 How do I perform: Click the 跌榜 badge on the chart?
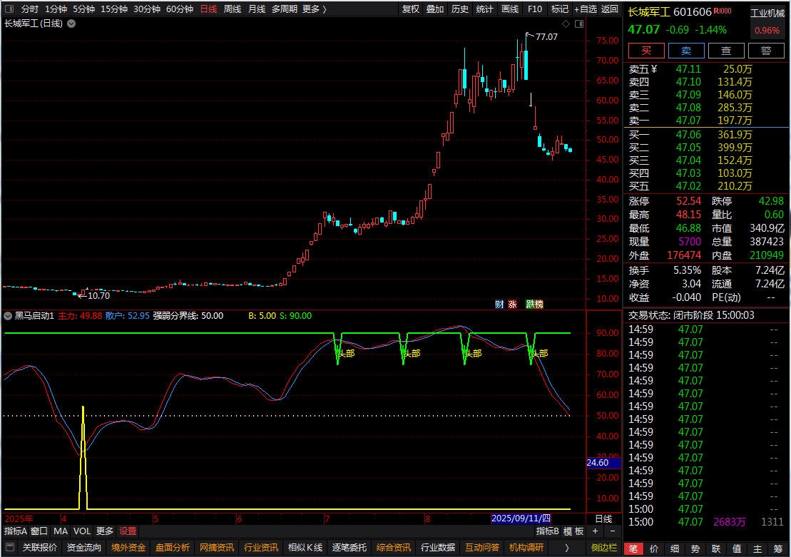[x=534, y=304]
